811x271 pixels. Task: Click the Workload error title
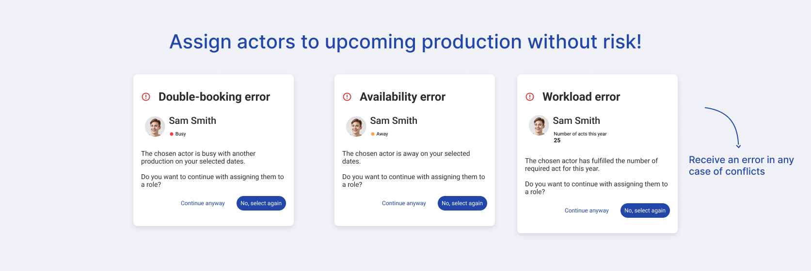coord(581,97)
